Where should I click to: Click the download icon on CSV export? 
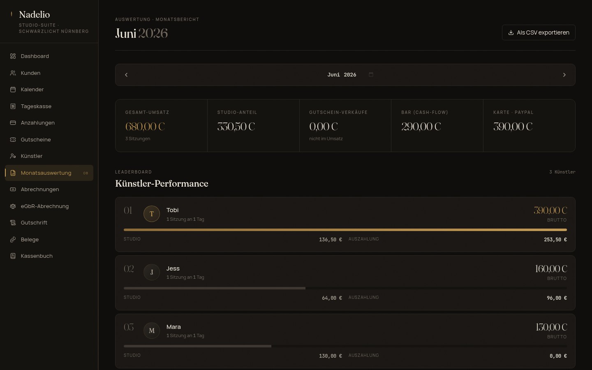pos(511,32)
